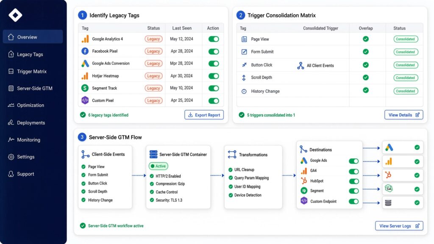
Task: Click the Segment Track green icon
Action: tap(85, 88)
